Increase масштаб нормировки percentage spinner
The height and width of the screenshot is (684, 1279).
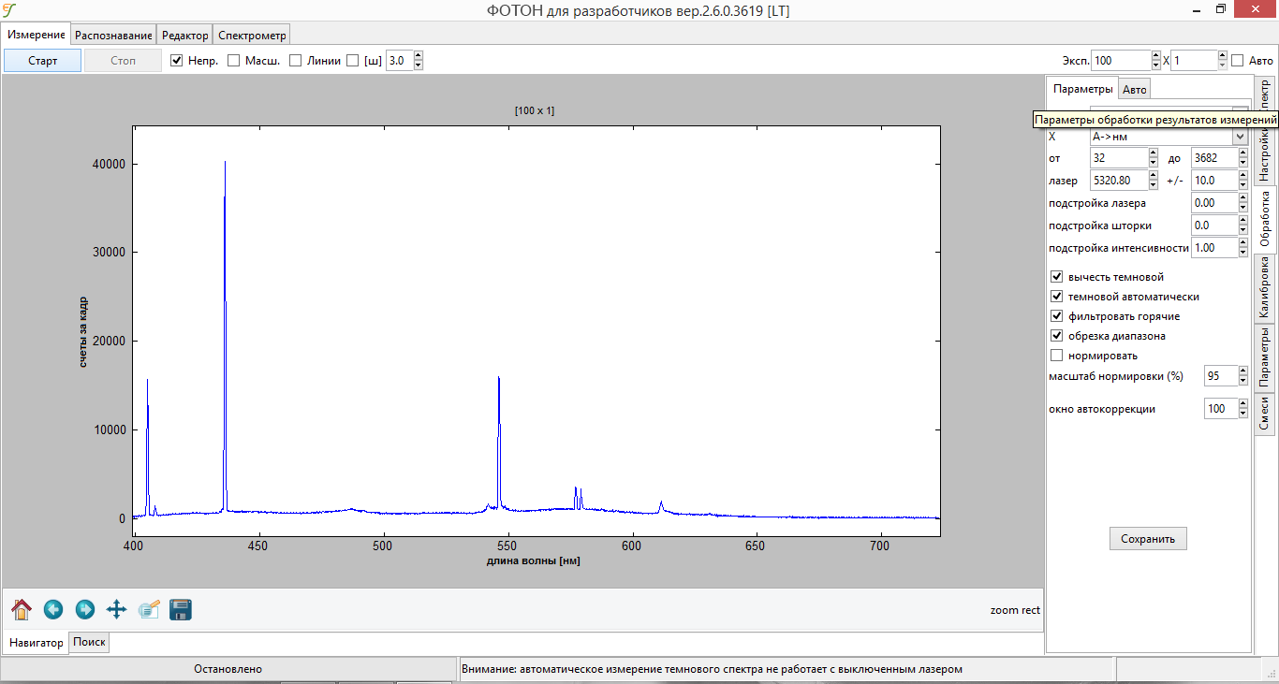pos(1243,371)
